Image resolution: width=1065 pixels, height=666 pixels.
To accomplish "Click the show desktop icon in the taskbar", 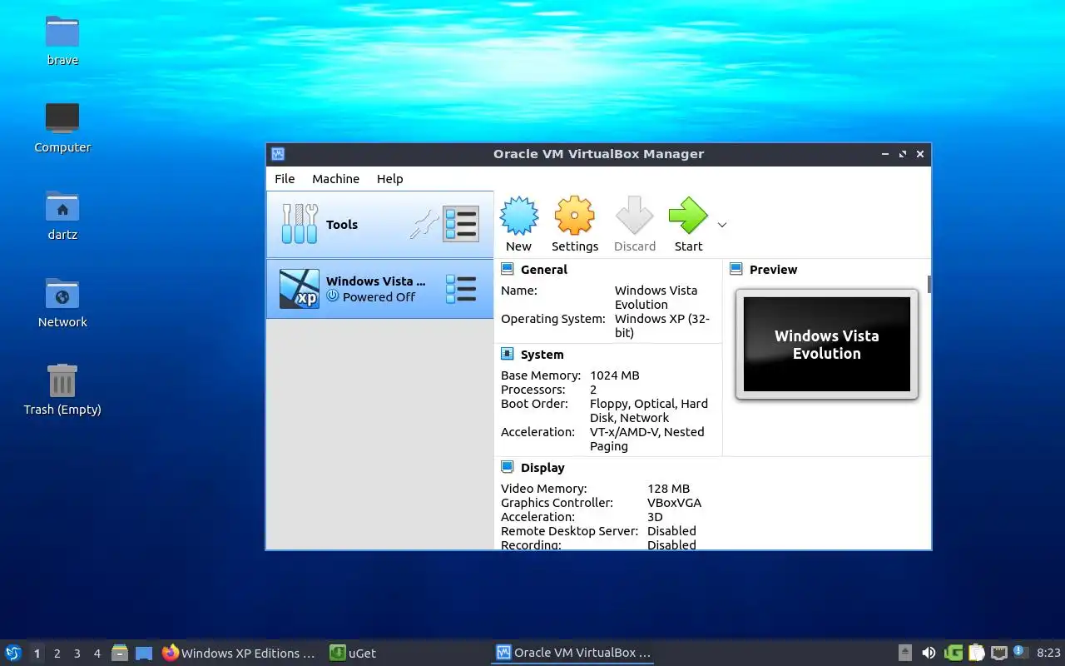I will [144, 654].
